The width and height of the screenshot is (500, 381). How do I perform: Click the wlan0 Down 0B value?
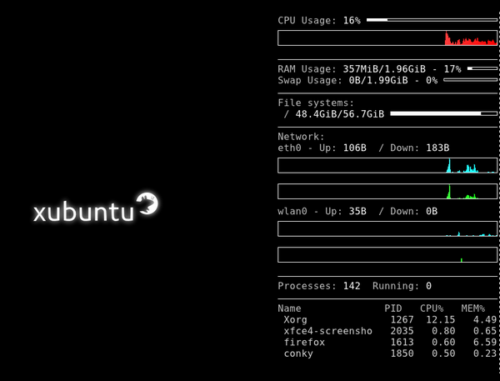[x=432, y=211]
